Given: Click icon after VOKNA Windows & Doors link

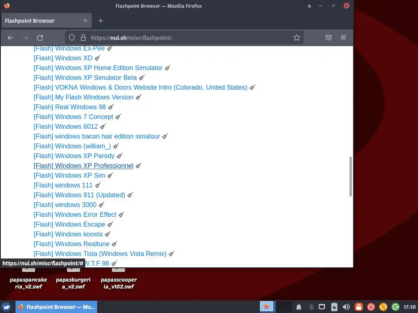Looking at the screenshot, I should 252,87.
